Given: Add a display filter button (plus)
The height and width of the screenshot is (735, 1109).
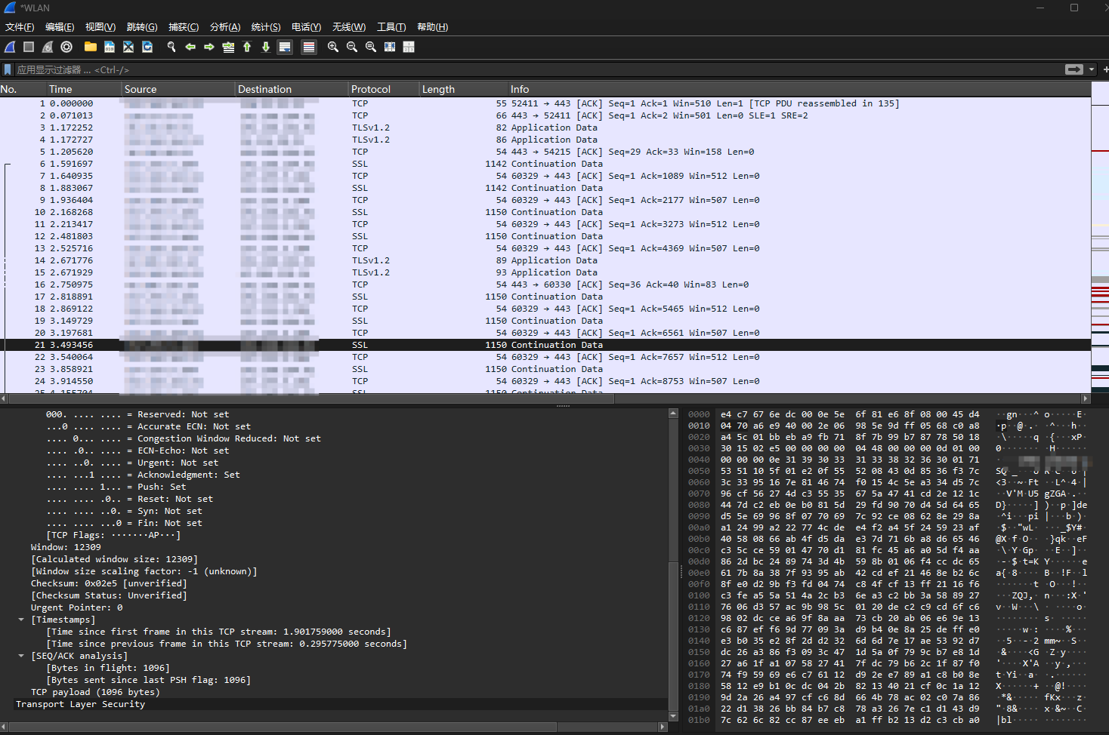Looking at the screenshot, I should point(1105,69).
